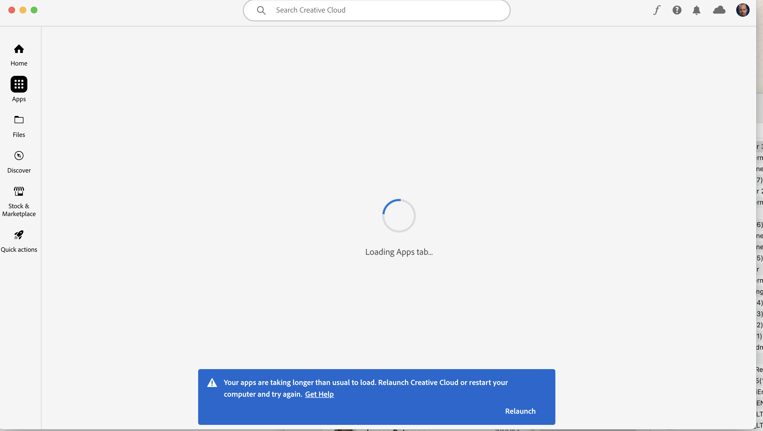This screenshot has width=763, height=431.
Task: Select the Apps grid icon
Action: pos(19,84)
